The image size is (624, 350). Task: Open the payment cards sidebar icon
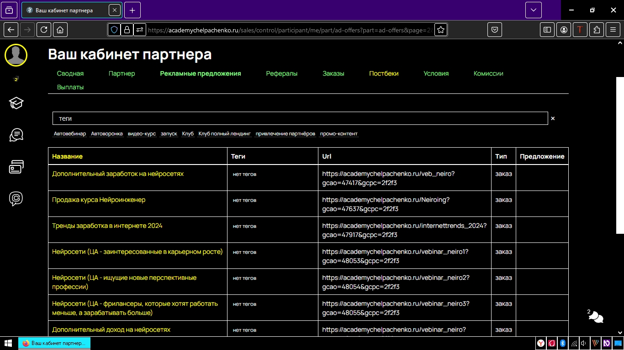(x=16, y=167)
